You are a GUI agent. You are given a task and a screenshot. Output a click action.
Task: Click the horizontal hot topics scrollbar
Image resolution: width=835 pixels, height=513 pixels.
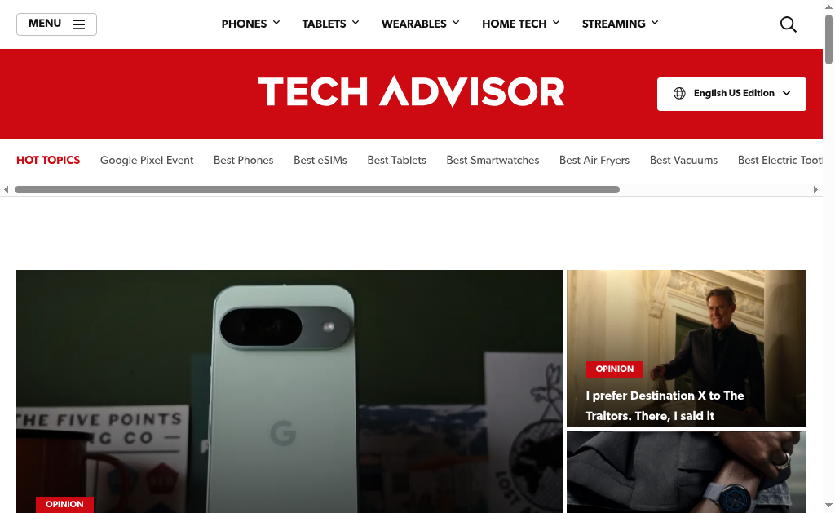point(317,190)
